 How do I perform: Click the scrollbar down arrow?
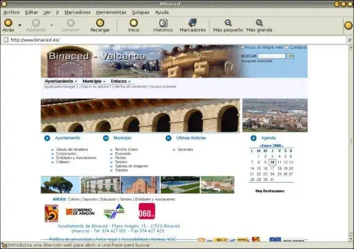click(x=351, y=239)
